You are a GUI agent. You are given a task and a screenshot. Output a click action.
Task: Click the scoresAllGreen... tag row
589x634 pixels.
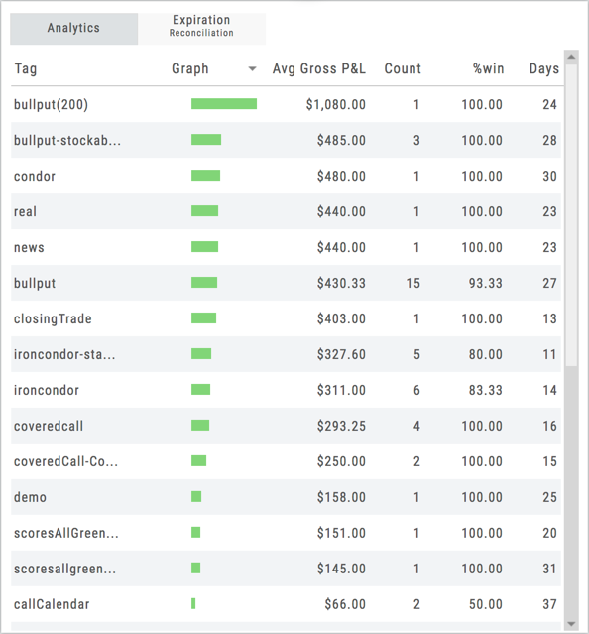(x=286, y=533)
